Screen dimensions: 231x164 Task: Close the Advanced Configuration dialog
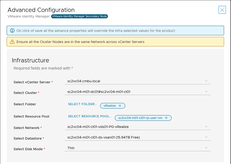222,10
